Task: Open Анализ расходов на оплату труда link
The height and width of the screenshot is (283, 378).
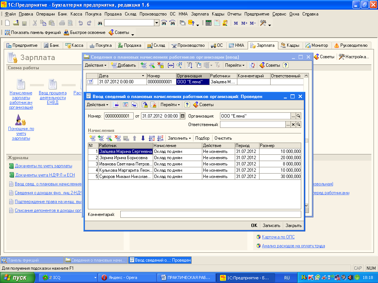Action: pyautogui.click(x=293, y=246)
